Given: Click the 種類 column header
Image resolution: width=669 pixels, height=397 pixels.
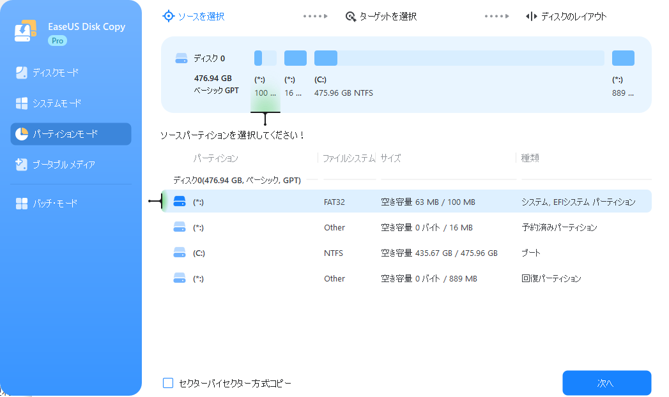Looking at the screenshot, I should (530, 158).
